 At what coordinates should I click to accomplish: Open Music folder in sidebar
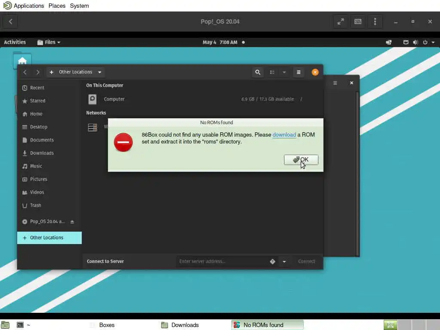point(49,166)
